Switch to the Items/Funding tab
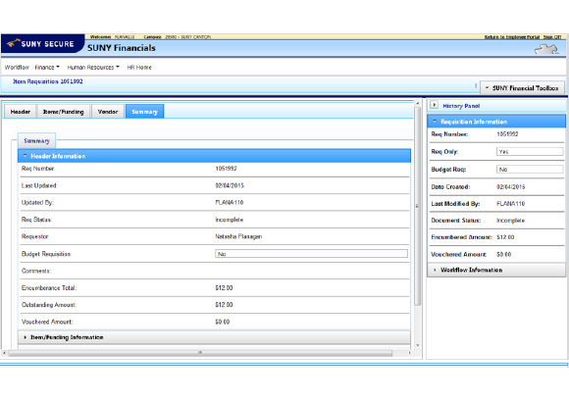The width and height of the screenshot is (569, 402). point(64,112)
